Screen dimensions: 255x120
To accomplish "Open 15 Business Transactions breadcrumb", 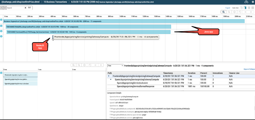I will (55, 2).
